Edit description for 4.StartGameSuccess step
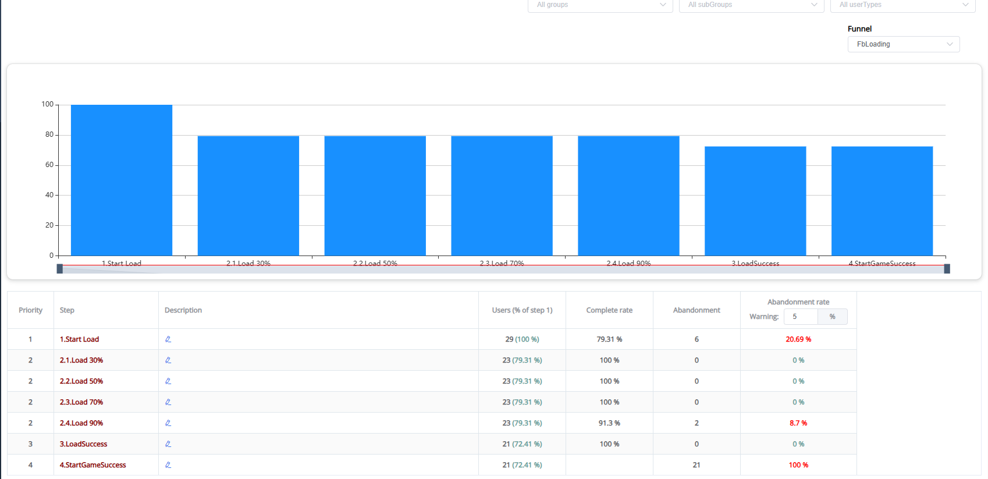This screenshot has width=988, height=479. [168, 465]
